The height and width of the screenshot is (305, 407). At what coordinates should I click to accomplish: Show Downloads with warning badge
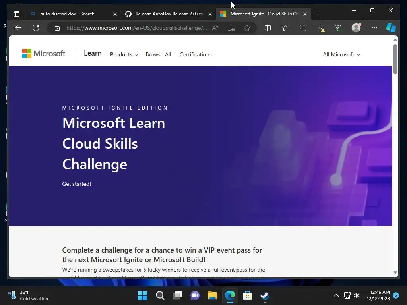tap(321, 28)
